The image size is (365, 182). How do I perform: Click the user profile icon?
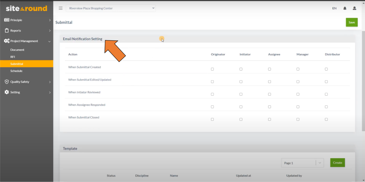coord(354,8)
